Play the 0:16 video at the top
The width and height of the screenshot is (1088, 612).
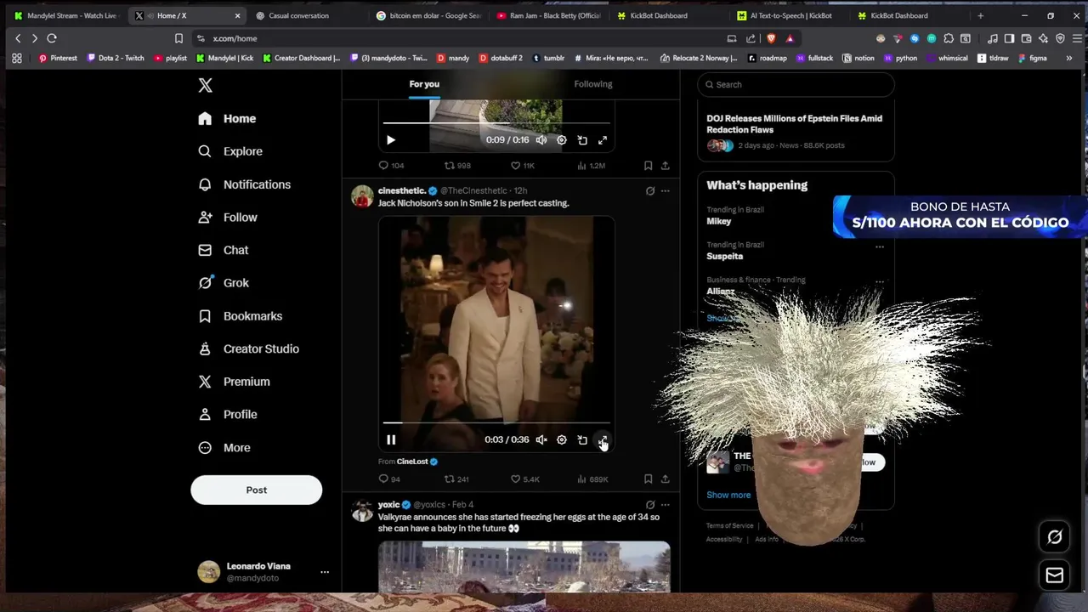(x=391, y=140)
